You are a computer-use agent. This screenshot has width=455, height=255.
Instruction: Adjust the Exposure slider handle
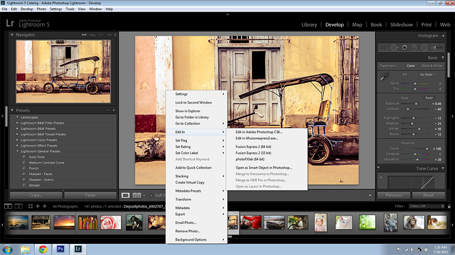[417, 104]
